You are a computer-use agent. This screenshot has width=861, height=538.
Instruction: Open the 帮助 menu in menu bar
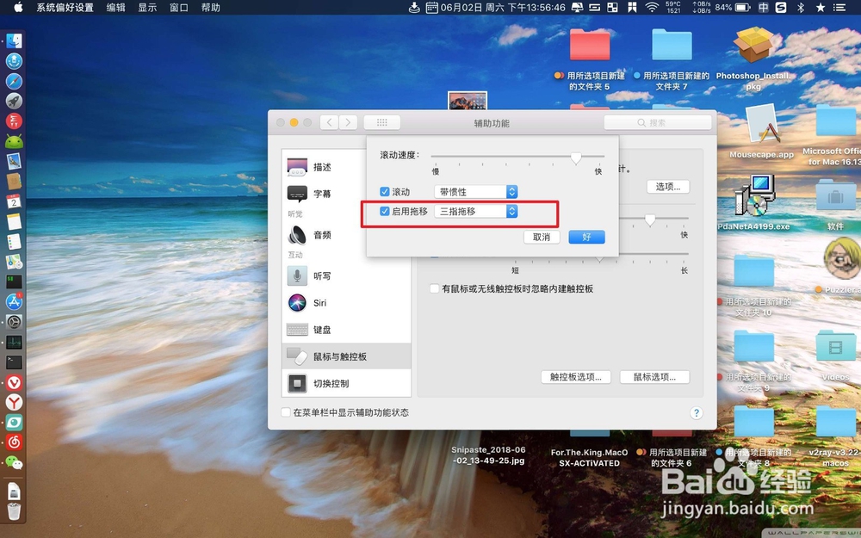coord(211,7)
